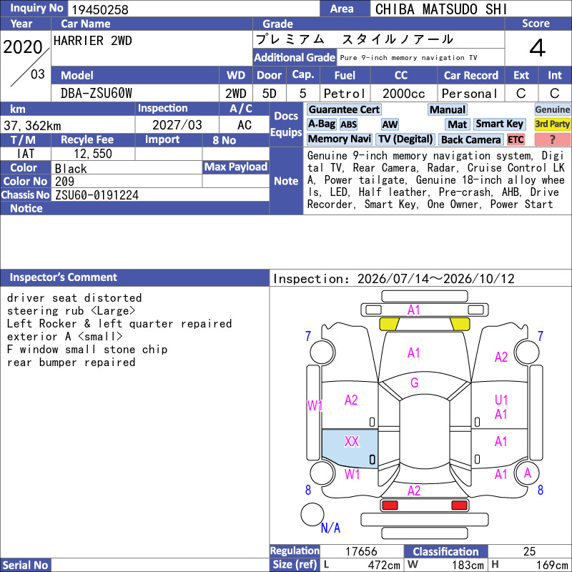Click the right red taillight on diagram
The image size is (572, 572).
[x=459, y=506]
